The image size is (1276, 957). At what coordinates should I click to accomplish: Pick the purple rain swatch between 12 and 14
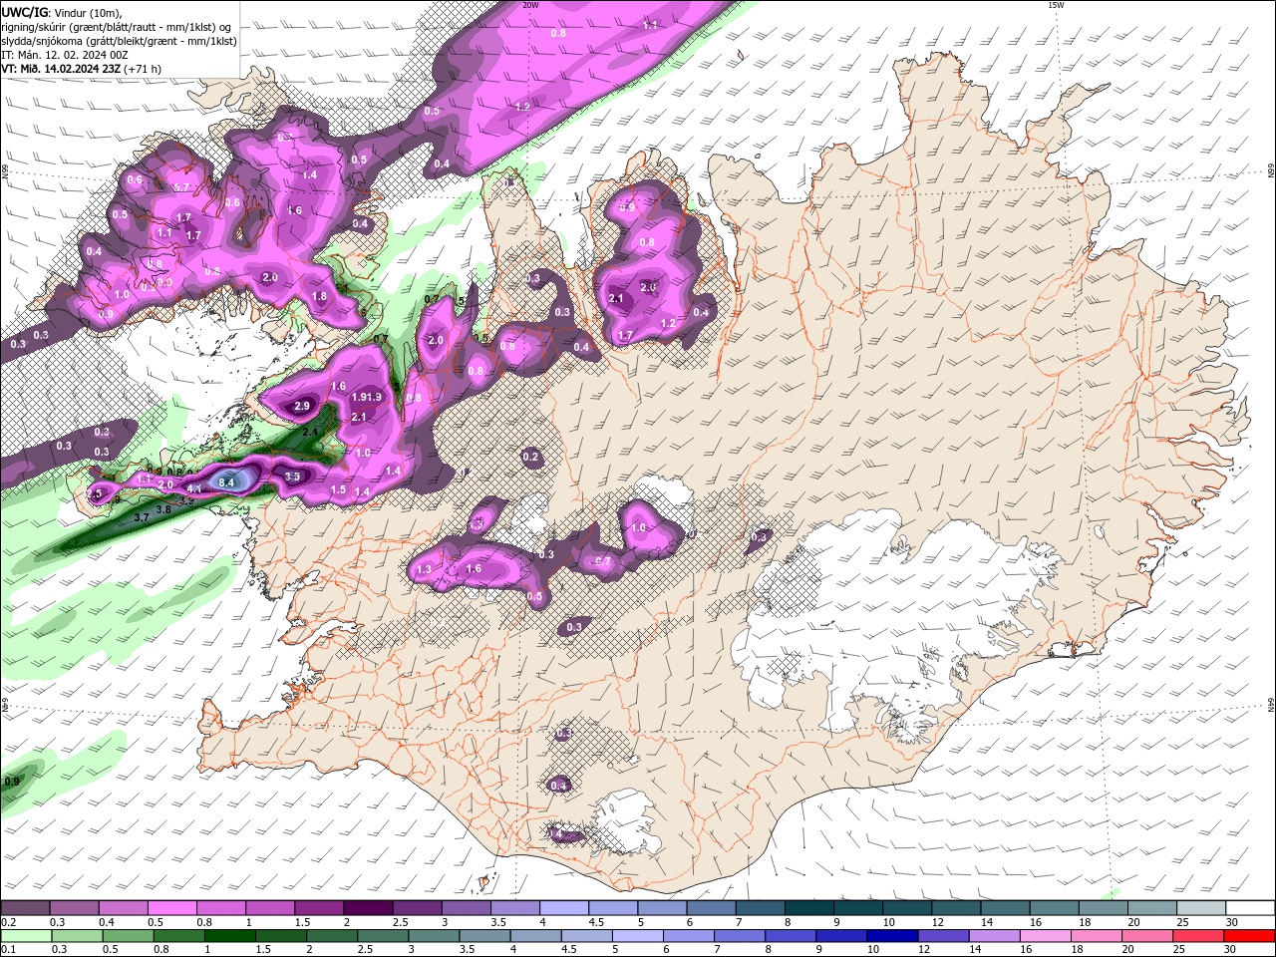click(944, 936)
